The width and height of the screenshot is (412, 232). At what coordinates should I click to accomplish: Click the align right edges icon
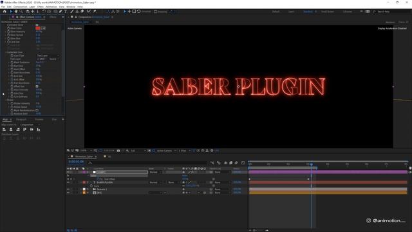(x=17, y=130)
